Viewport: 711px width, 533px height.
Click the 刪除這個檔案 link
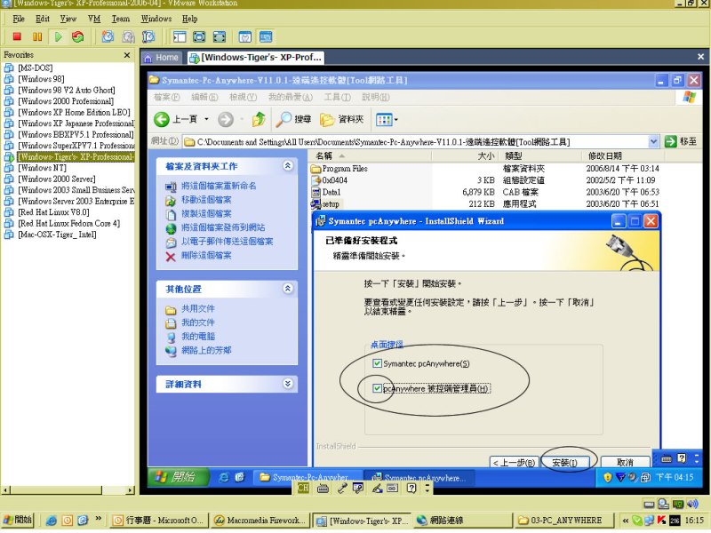click(206, 255)
